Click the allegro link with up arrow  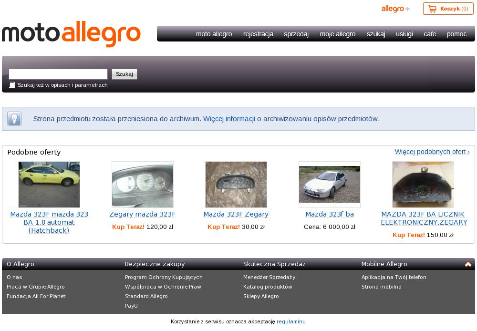395,9
